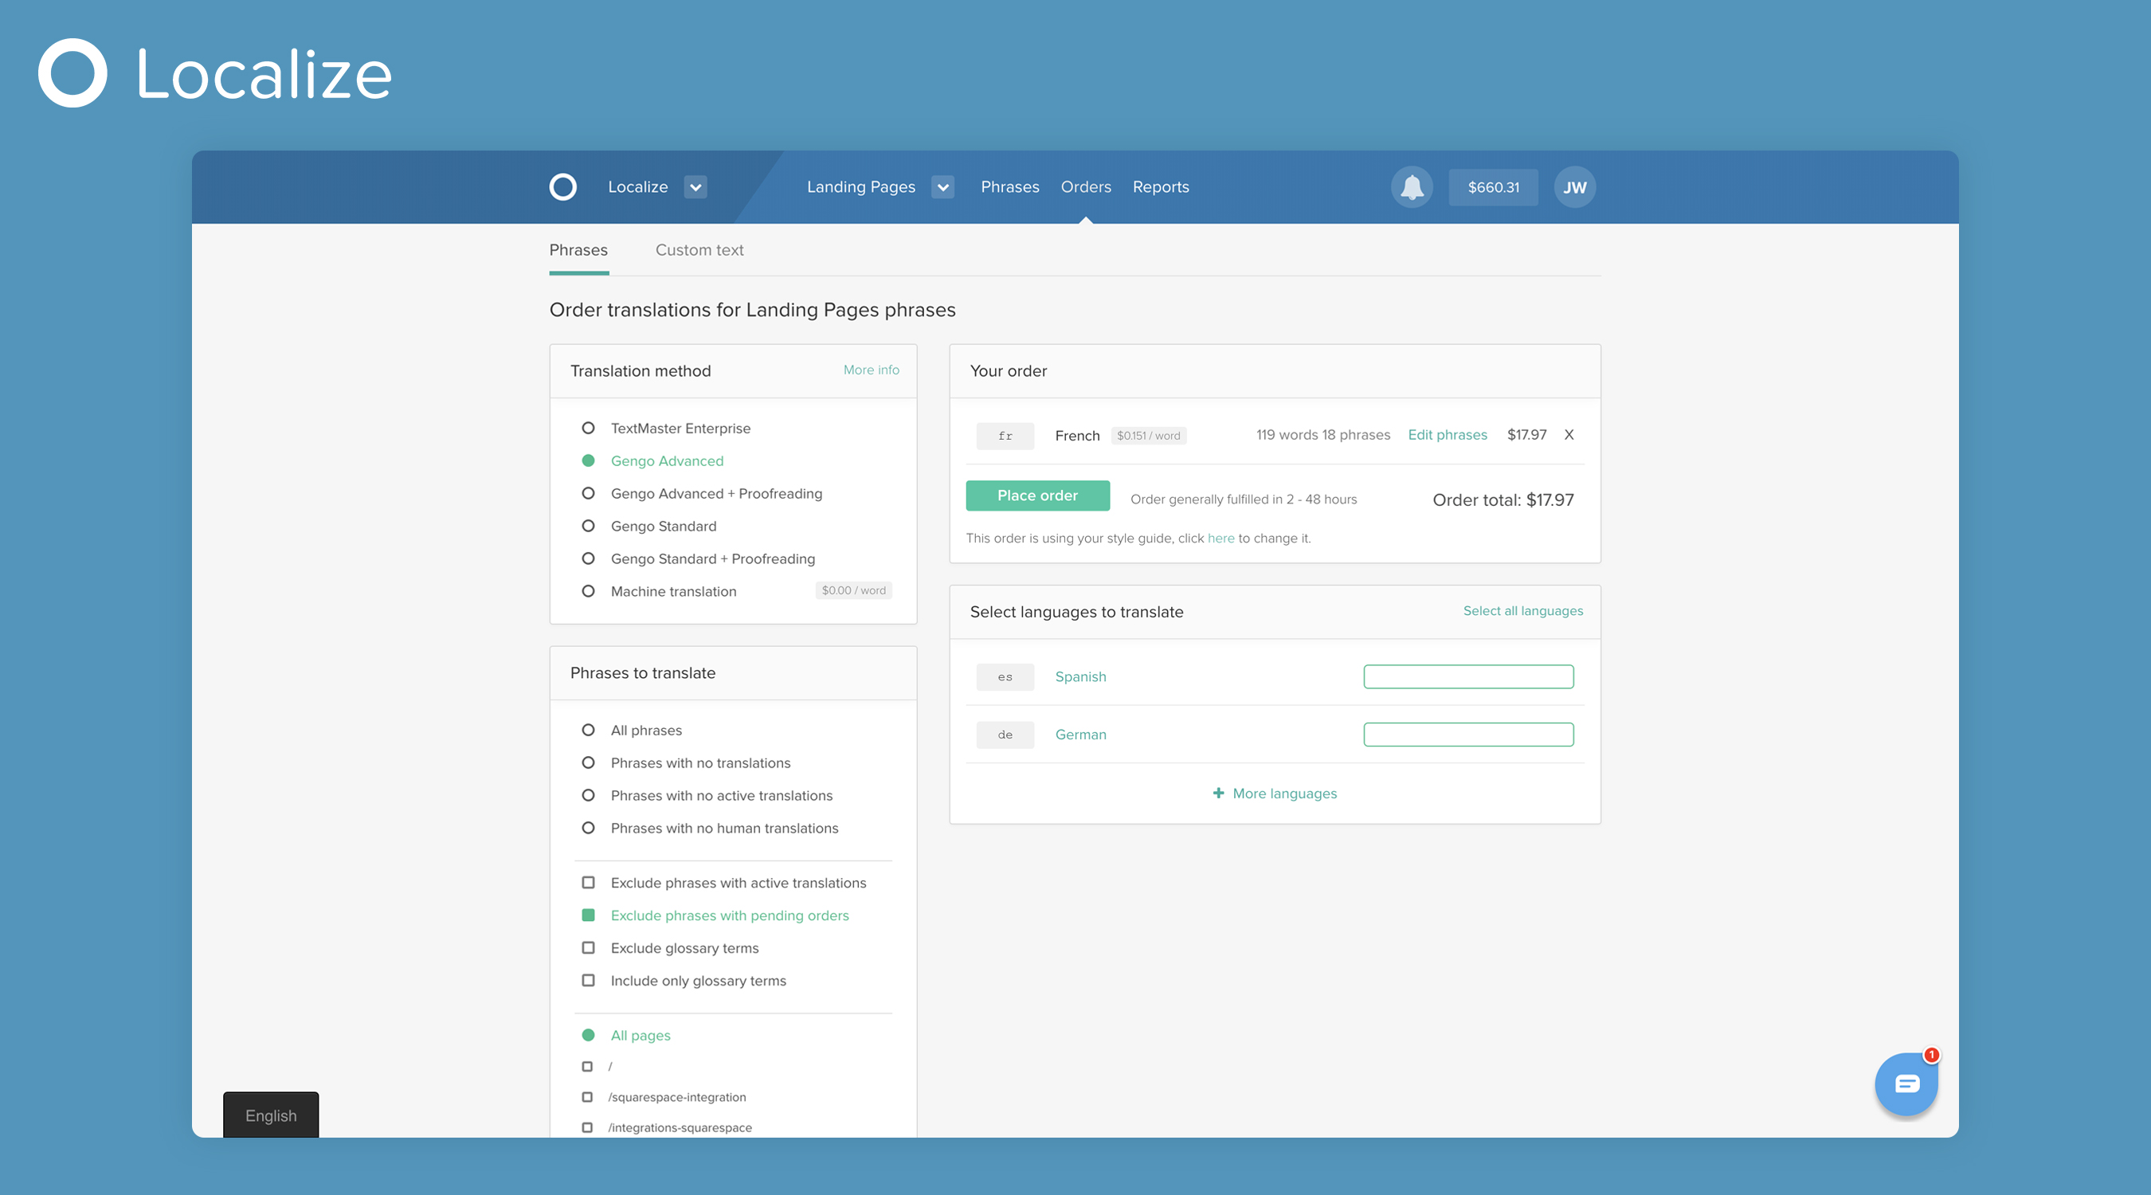Expand the Localize project dropdown arrow
This screenshot has width=2151, height=1195.
pos(695,187)
